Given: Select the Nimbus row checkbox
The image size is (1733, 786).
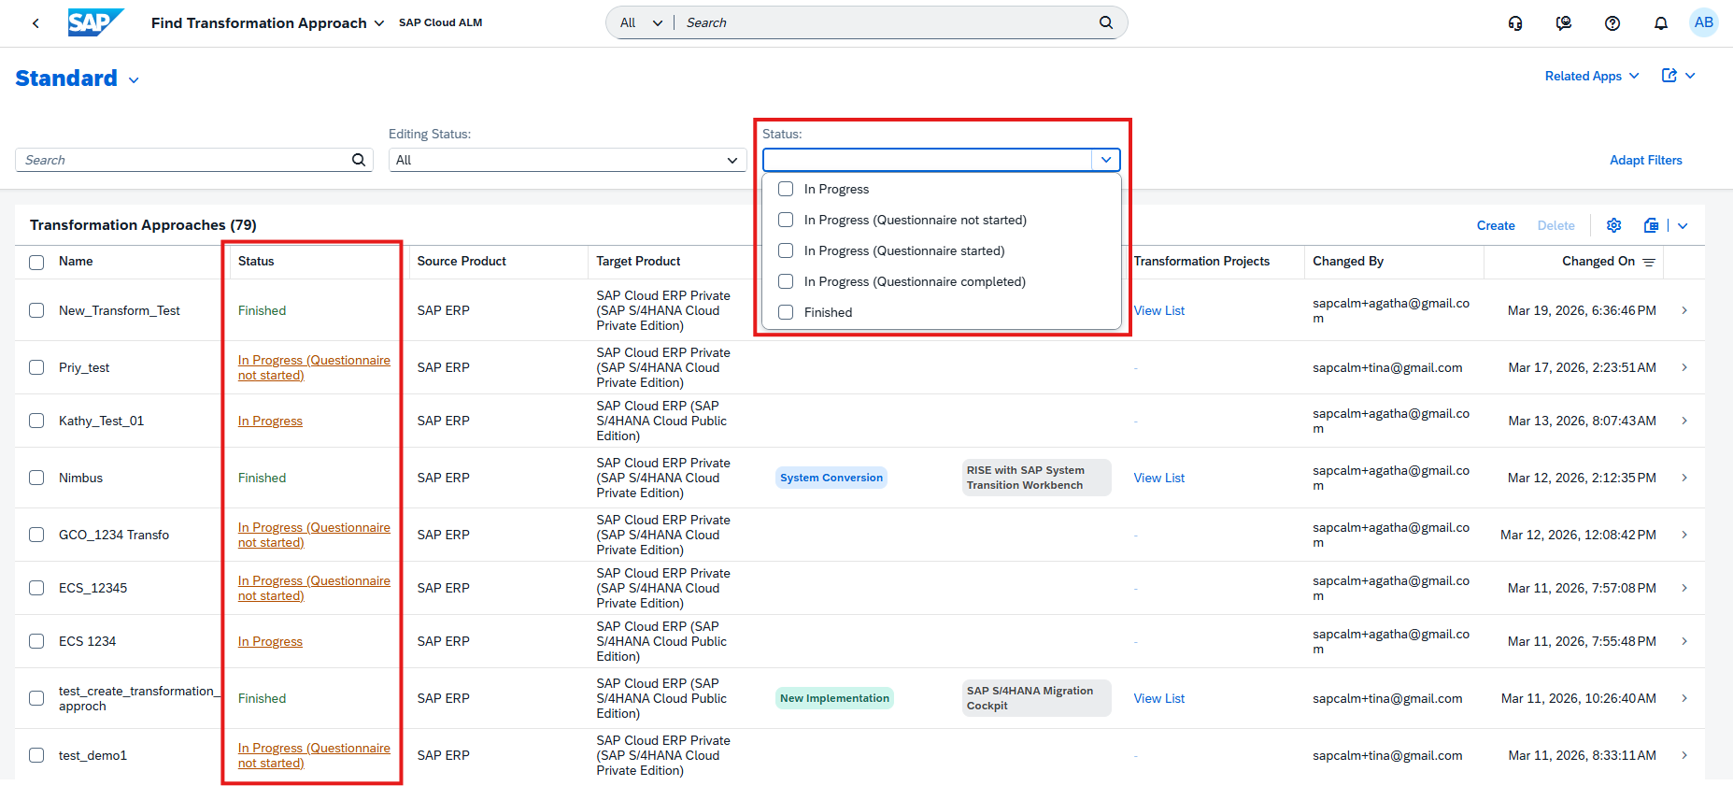Looking at the screenshot, I should [36, 478].
